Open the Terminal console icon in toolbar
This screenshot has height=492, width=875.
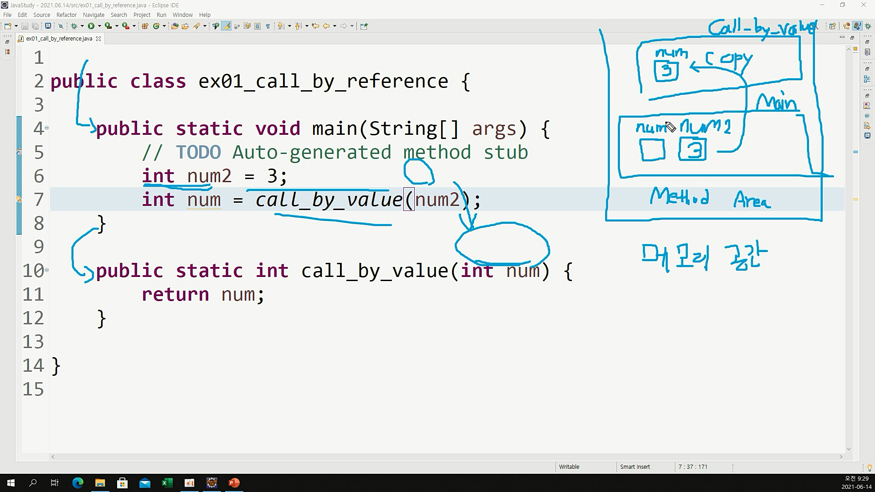tap(48, 26)
